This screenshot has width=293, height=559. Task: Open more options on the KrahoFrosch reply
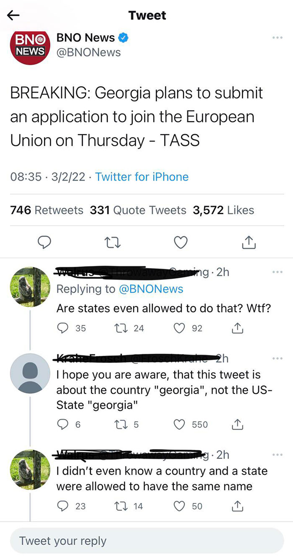[x=277, y=358]
